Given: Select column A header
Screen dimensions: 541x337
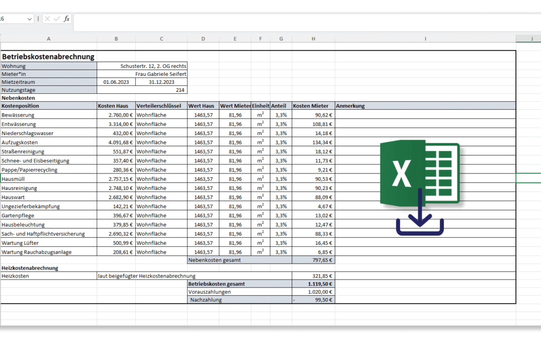Looking at the screenshot, I should point(49,38).
